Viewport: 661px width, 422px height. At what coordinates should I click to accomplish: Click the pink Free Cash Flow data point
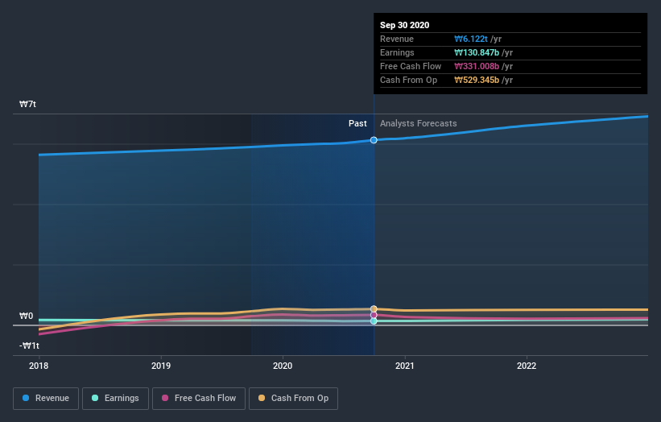tap(374, 315)
